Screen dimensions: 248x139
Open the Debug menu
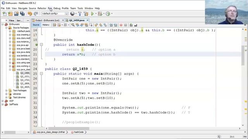click(x=57, y=8)
